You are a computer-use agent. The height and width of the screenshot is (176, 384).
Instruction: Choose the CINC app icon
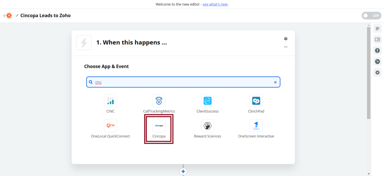[x=110, y=100]
